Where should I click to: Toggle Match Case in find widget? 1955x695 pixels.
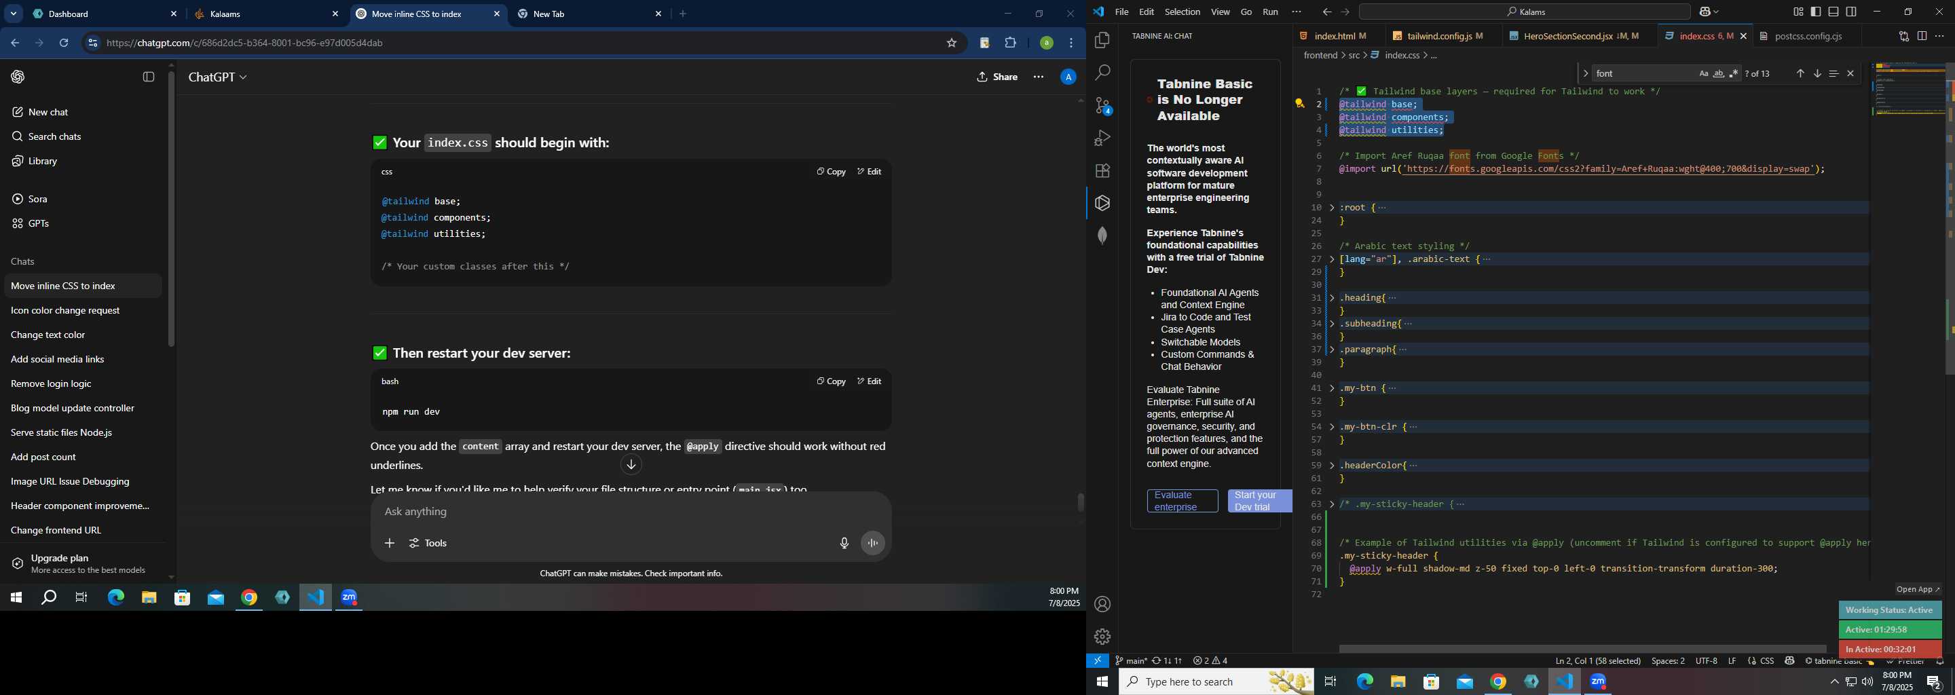pos(1703,73)
